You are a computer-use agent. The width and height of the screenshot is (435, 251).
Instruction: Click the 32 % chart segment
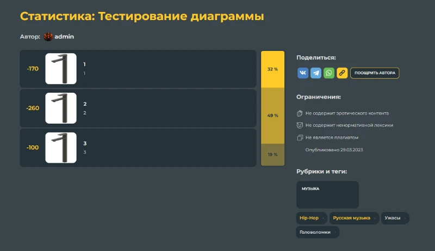(272, 69)
